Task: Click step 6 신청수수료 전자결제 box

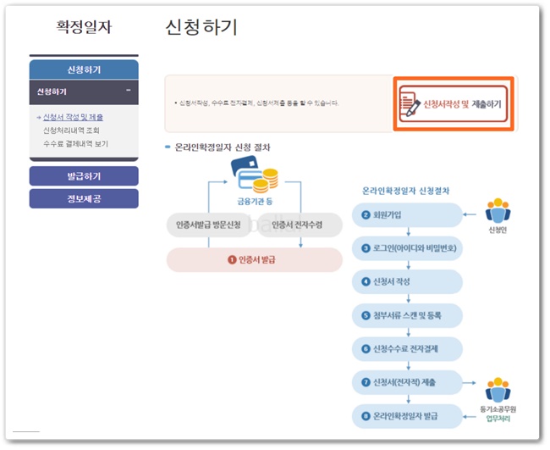Action: (x=407, y=349)
